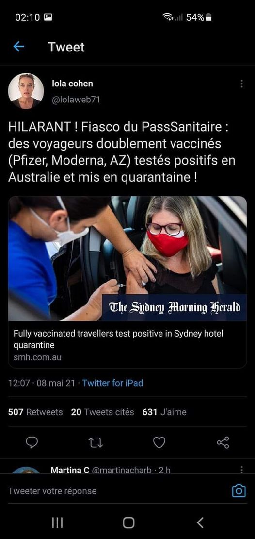Open the smh.com.au link
The width and height of the screenshot is (255, 539).
pos(37,357)
